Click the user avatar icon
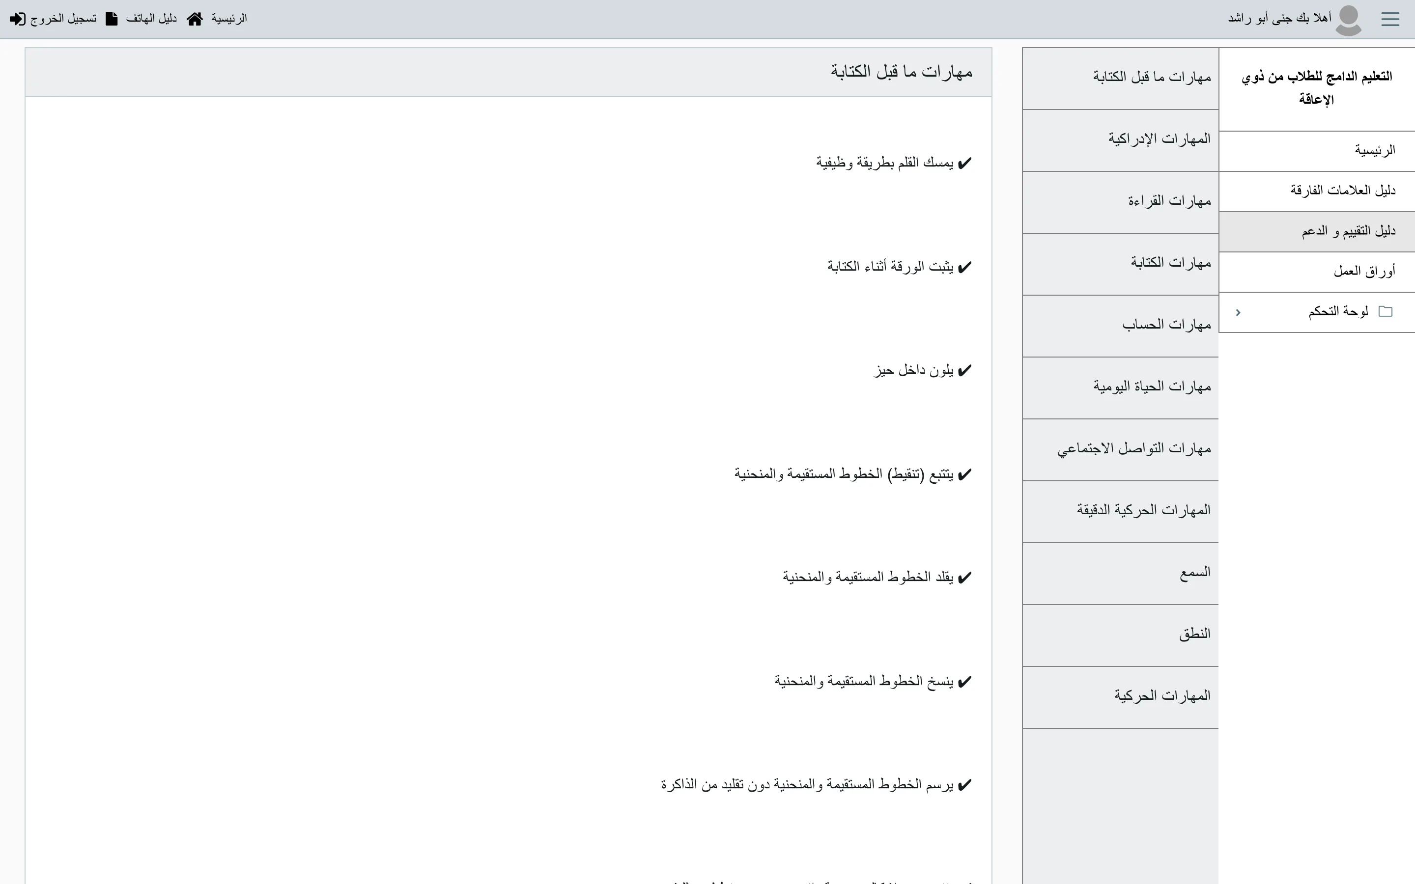This screenshot has width=1415, height=884. point(1348,21)
